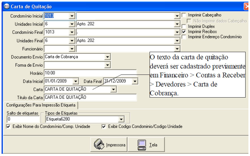This screenshot has height=156, width=250.
Task: Open Data Final date picker arrow
Action: point(135,81)
